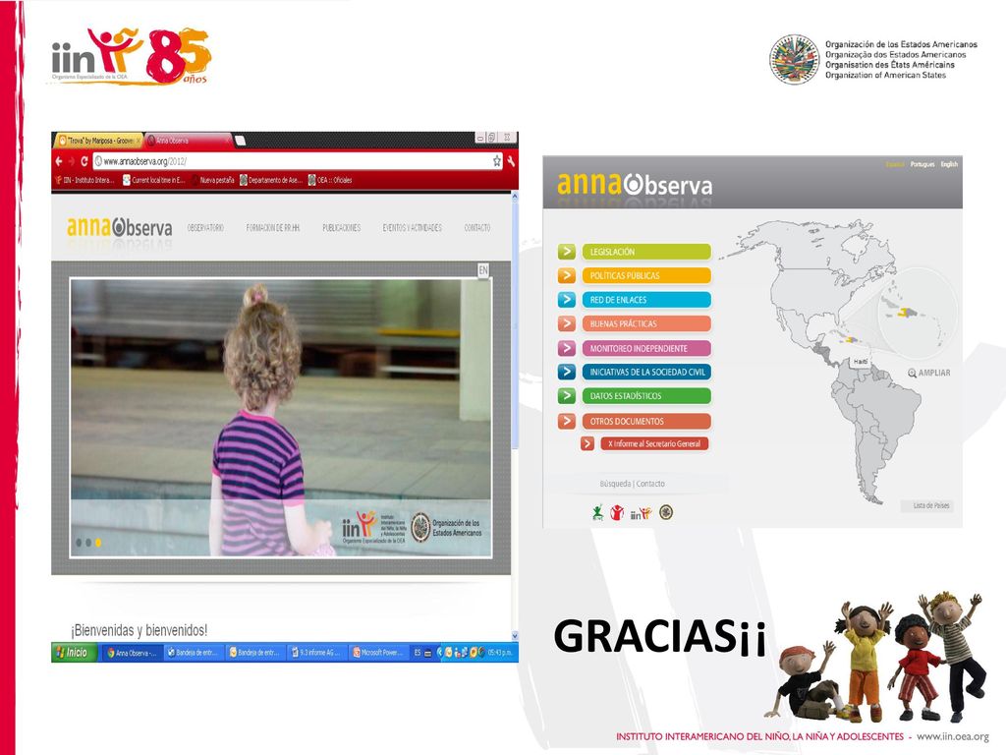Click the Lista de Países button
The height and width of the screenshot is (755, 1006).
click(926, 505)
